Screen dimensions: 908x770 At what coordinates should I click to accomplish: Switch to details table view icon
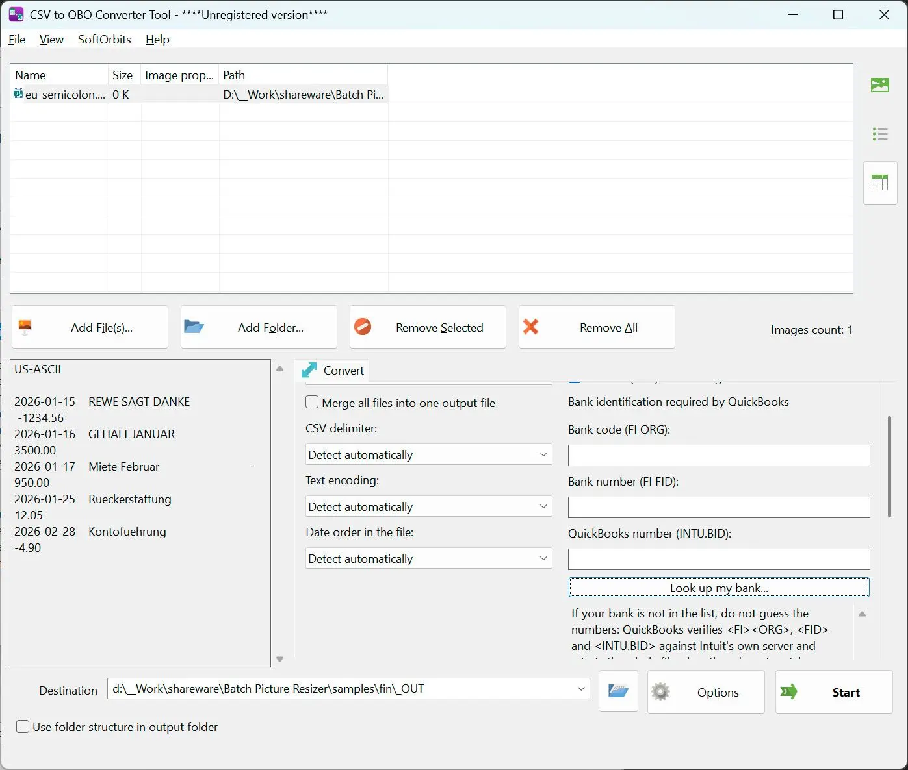pos(879,182)
